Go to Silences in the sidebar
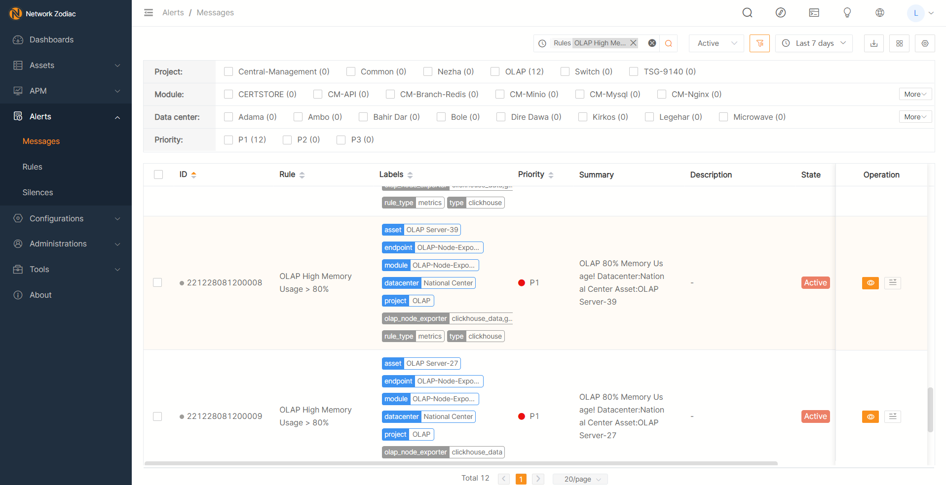This screenshot has width=946, height=485. pyautogui.click(x=38, y=193)
